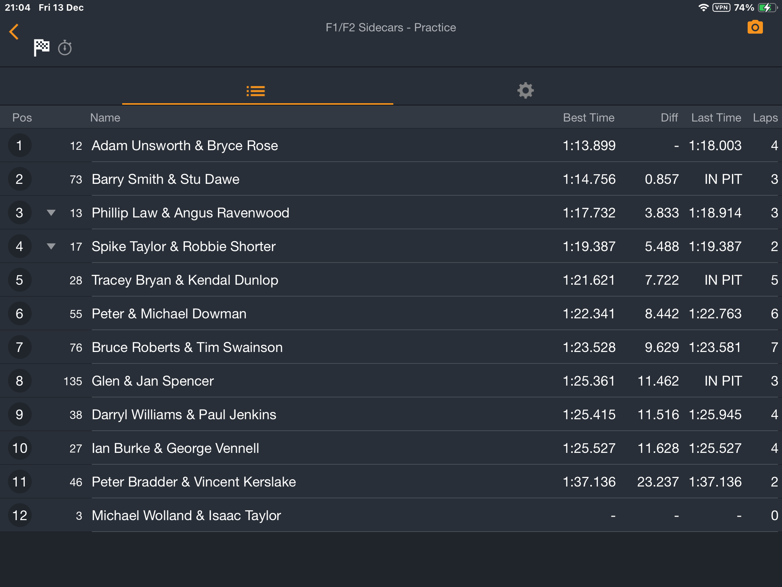The width and height of the screenshot is (782, 587).
Task: Tap diff value 23.237
Action: (658, 482)
